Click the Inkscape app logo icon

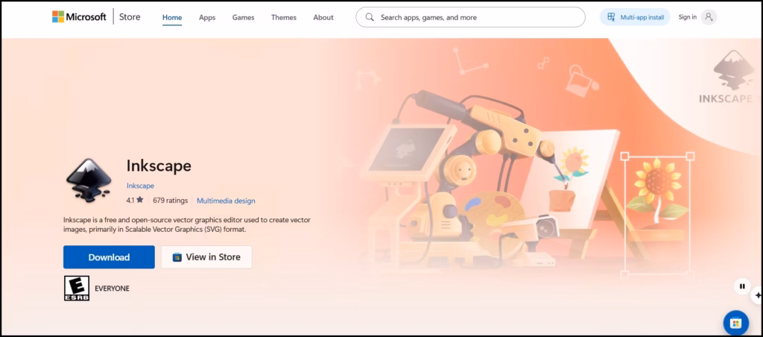coord(89,180)
